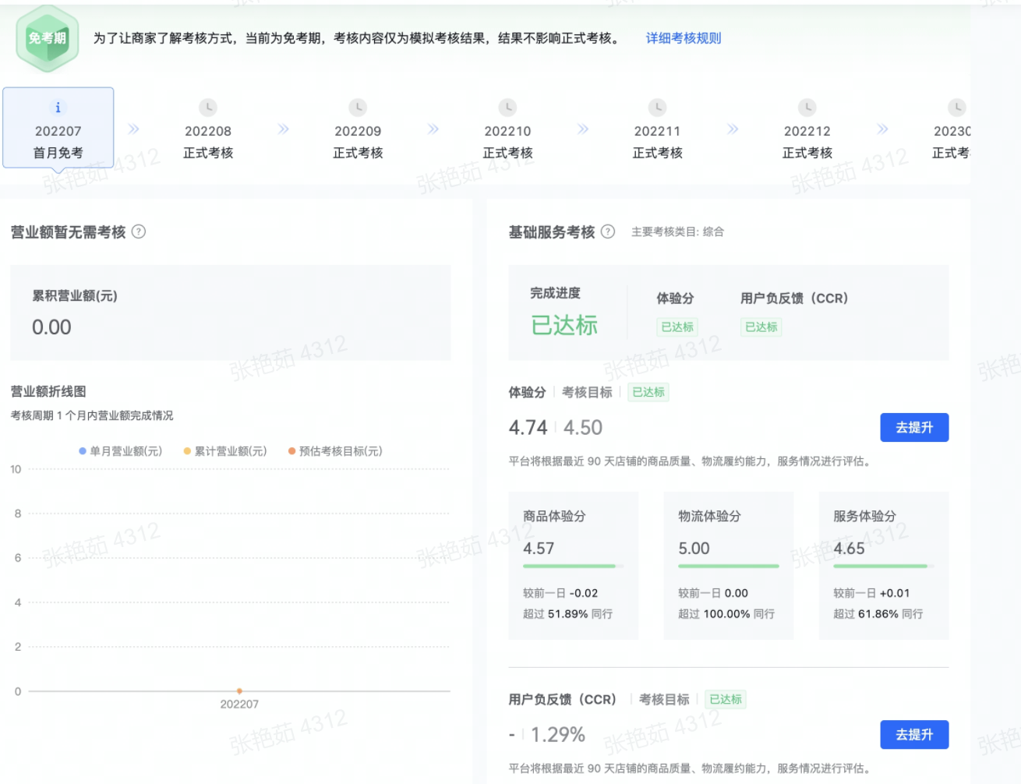
Task: Click the clock icon above 202301
Action: (x=957, y=108)
